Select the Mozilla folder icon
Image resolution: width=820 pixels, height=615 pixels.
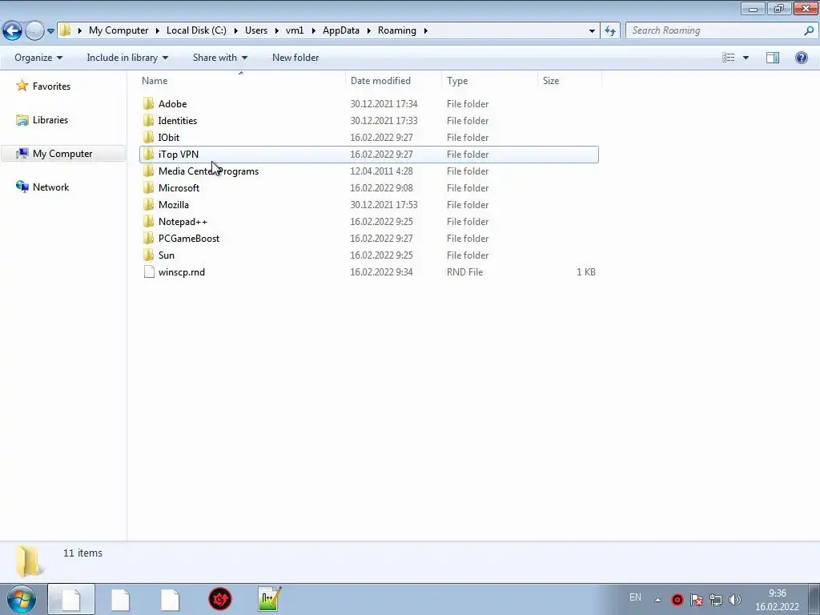(x=148, y=204)
